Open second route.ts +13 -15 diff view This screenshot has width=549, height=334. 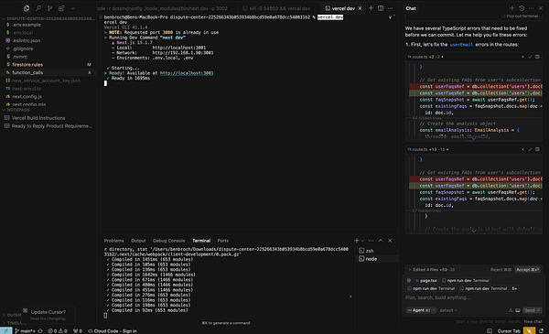click(x=537, y=149)
